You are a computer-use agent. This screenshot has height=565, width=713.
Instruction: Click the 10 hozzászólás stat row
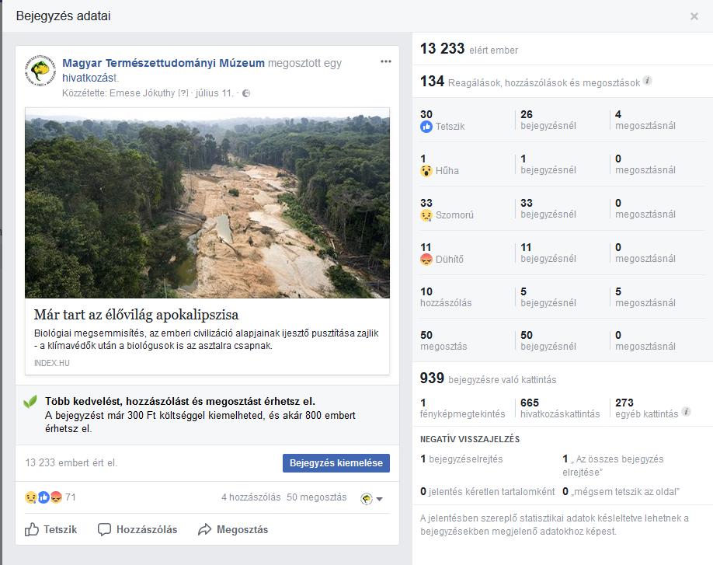click(446, 297)
